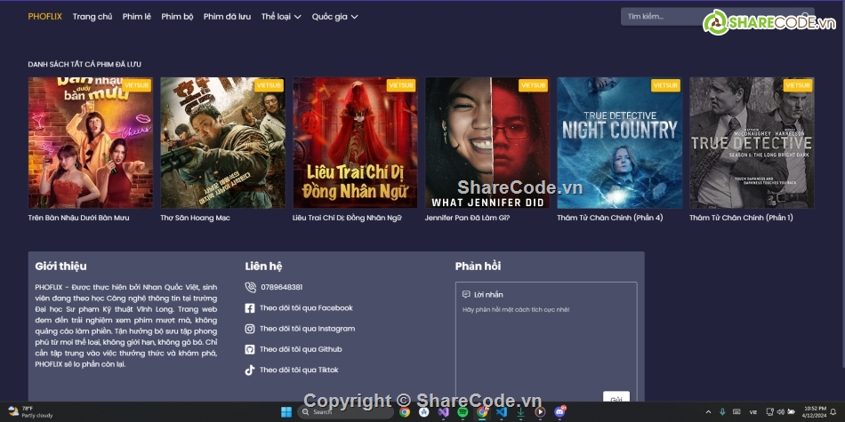
Task: Click the Tiktok icon in Liên hệ
Action: pyautogui.click(x=250, y=370)
